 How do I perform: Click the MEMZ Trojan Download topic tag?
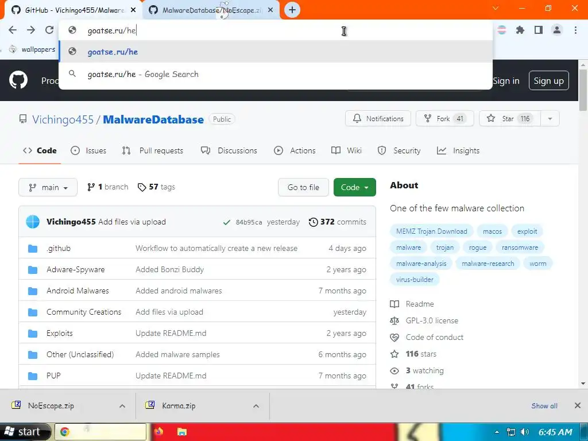[x=432, y=231]
